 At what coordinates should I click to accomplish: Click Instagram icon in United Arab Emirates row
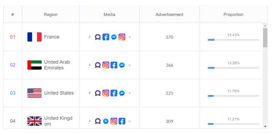[106, 65]
